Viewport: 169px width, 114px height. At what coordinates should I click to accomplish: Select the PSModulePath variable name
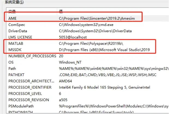(21, 106)
